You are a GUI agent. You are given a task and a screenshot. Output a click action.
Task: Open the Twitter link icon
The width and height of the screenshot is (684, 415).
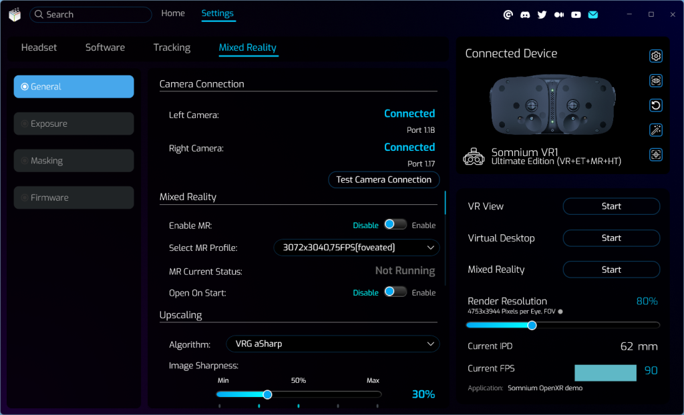point(542,15)
